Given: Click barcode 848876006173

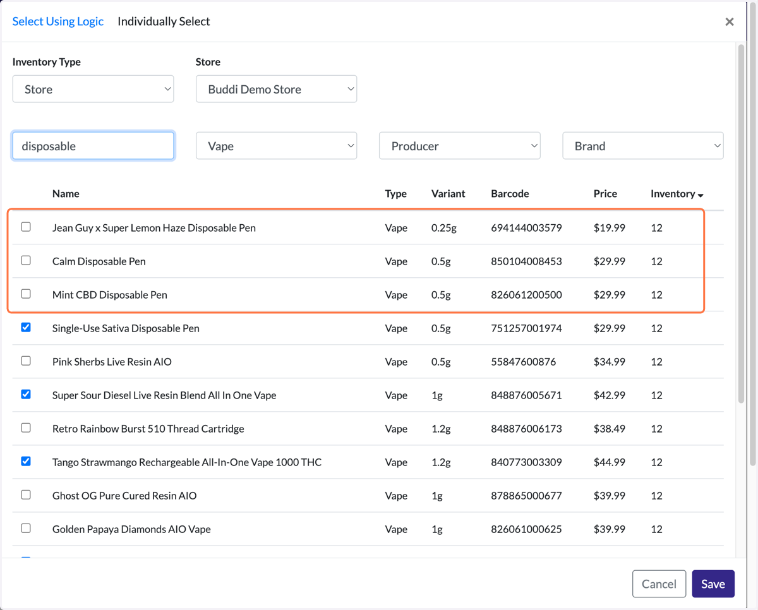Looking at the screenshot, I should pos(526,429).
